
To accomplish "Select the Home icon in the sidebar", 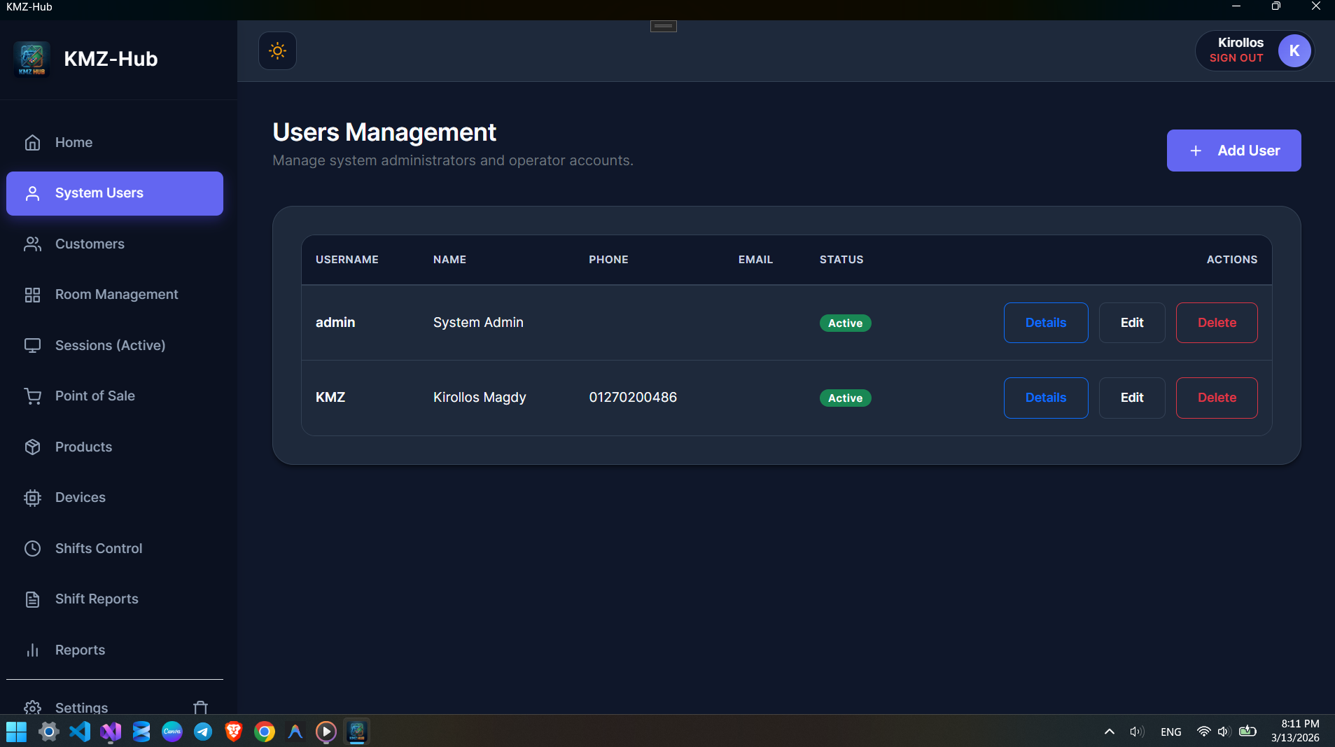I will 33,142.
